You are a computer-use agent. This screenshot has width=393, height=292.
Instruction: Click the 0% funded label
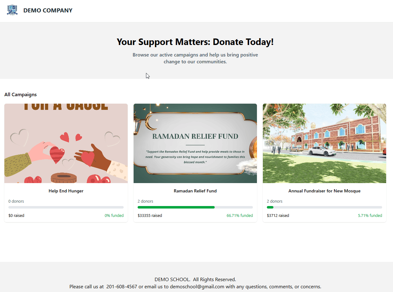114,216
